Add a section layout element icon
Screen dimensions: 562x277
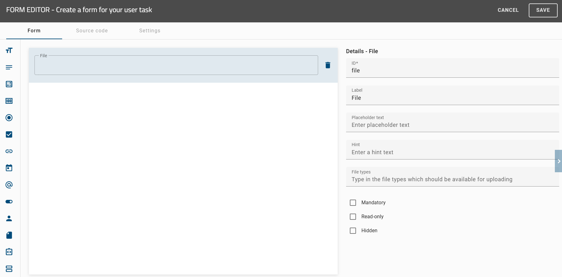(x=9, y=269)
